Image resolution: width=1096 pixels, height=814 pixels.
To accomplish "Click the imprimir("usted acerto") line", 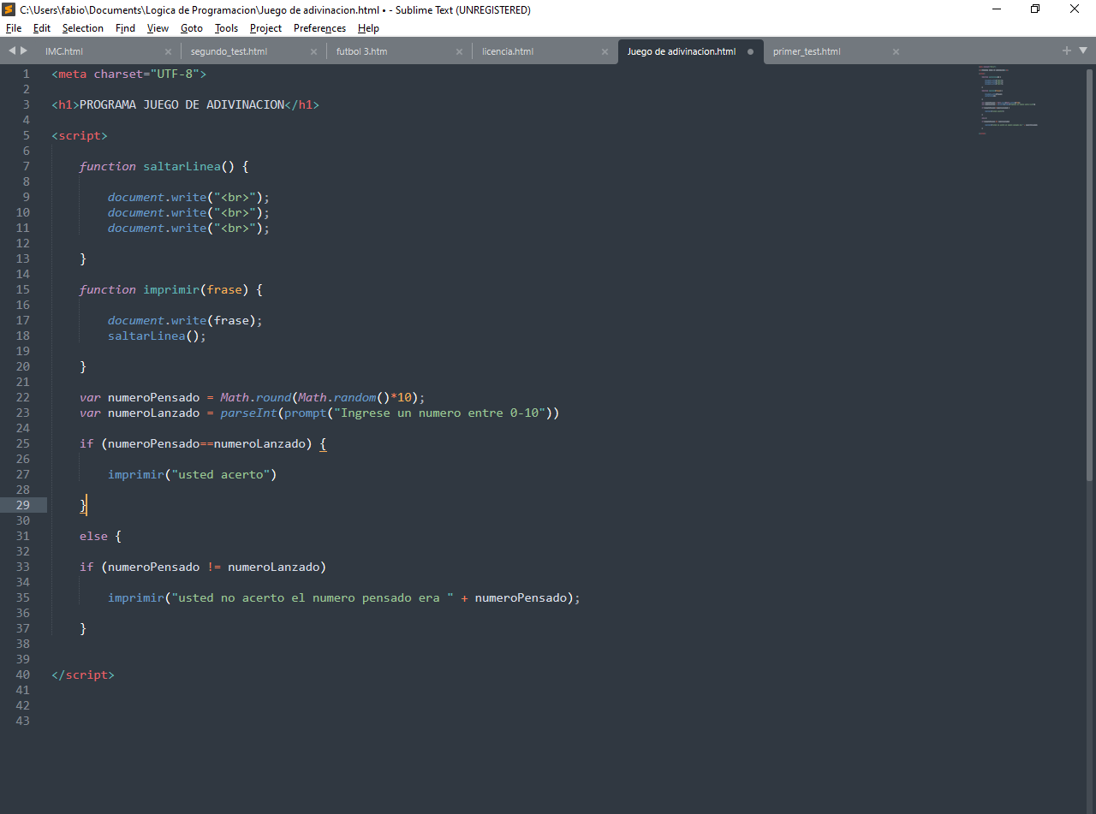I will point(193,474).
